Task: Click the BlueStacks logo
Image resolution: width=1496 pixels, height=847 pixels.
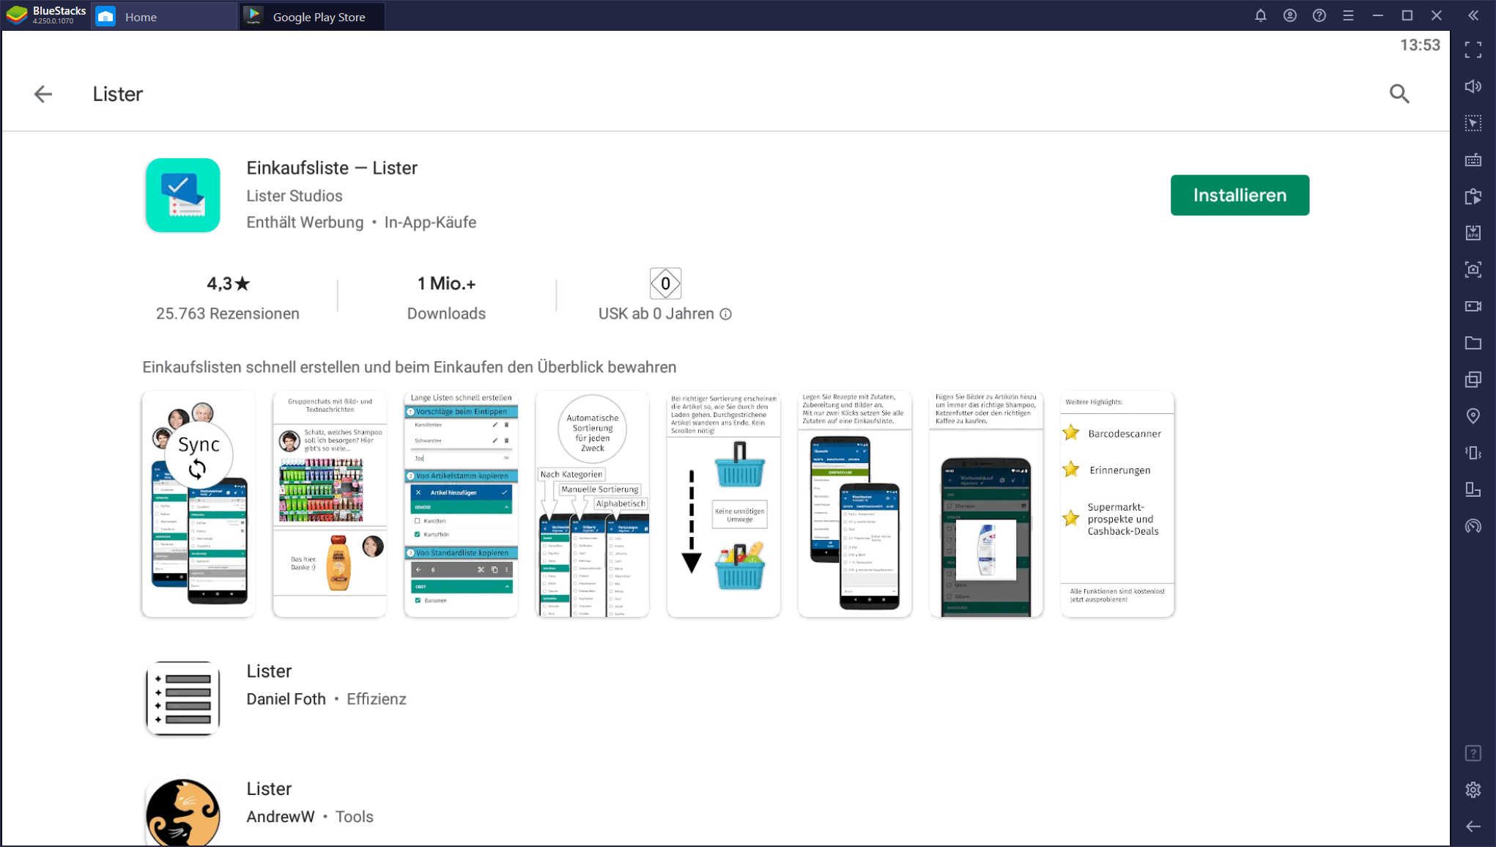Action: (17, 15)
